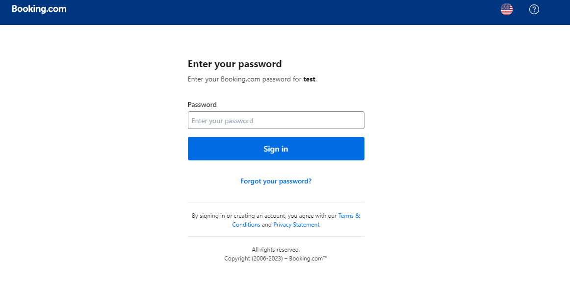Open the US flag language selector
The height and width of the screenshot is (284, 570).
coord(506,9)
